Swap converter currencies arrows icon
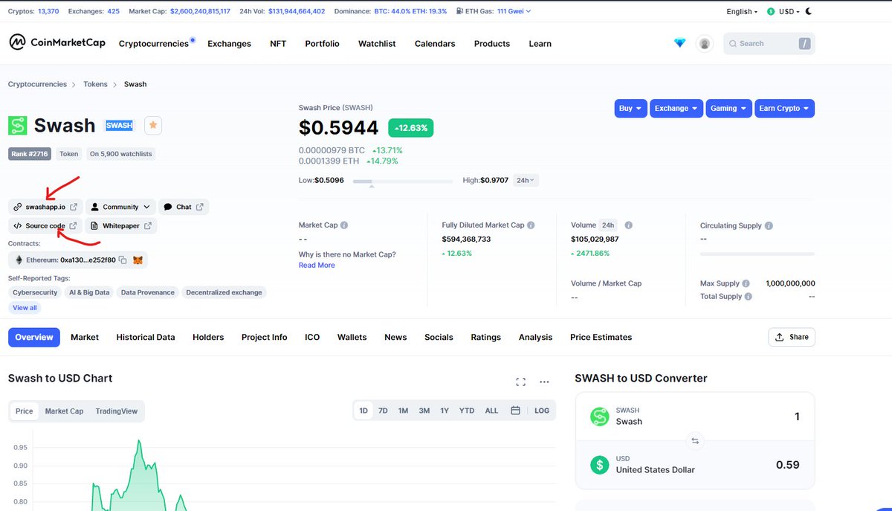Image resolution: width=892 pixels, height=511 pixels. 695,440
